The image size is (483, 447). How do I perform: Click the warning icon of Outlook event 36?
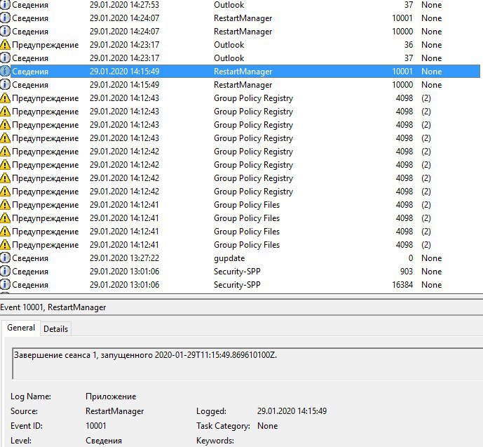click(5, 45)
